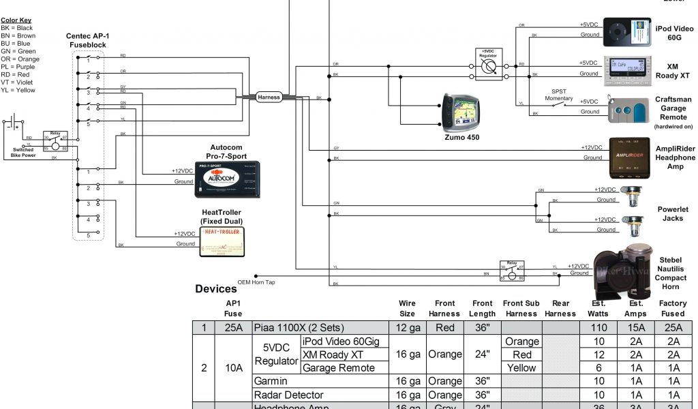Click the Craftsman garage remote picture
This screenshot has height=409, width=698.
click(628, 108)
